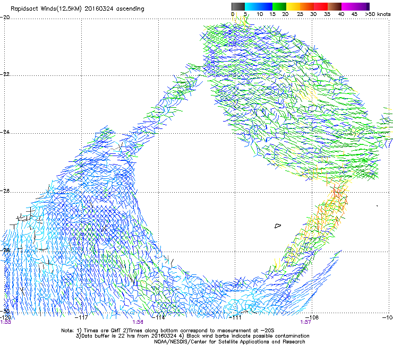Screen dimensions: 393x345
Task: Click the red 30-35 knots legend color
Action: pyautogui.click(x=321, y=6)
